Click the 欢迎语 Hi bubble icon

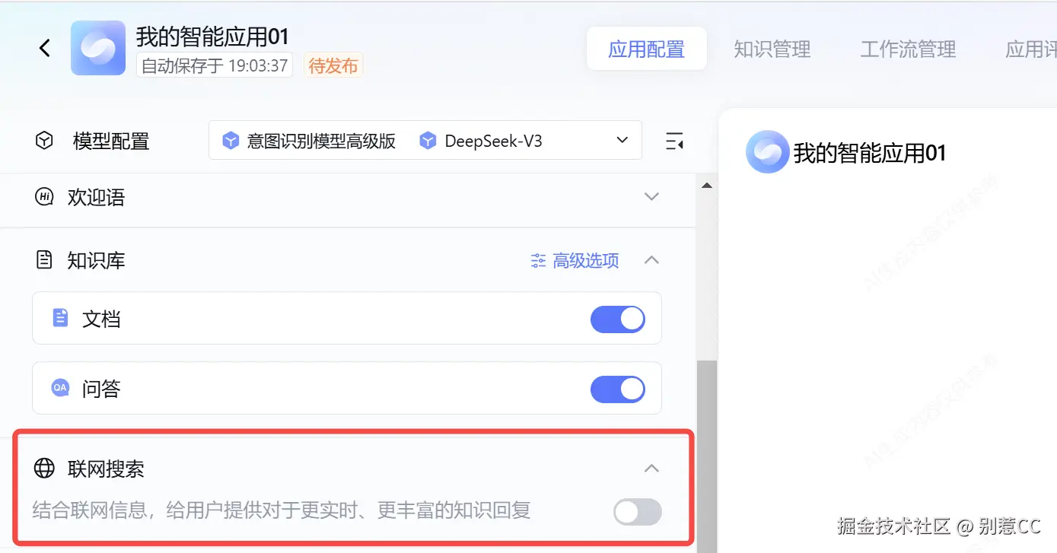(x=44, y=198)
